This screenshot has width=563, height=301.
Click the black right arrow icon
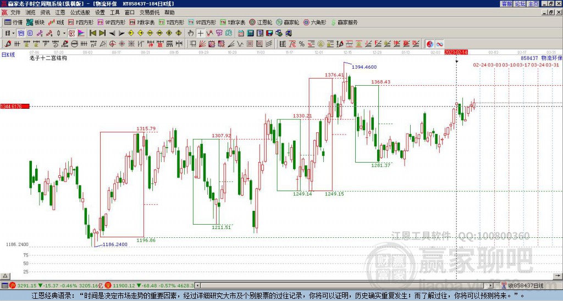click(122, 33)
